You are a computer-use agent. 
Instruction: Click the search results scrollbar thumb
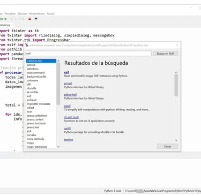[x=176, y=85]
